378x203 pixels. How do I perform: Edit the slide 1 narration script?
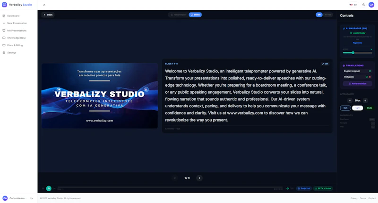[x=325, y=64]
